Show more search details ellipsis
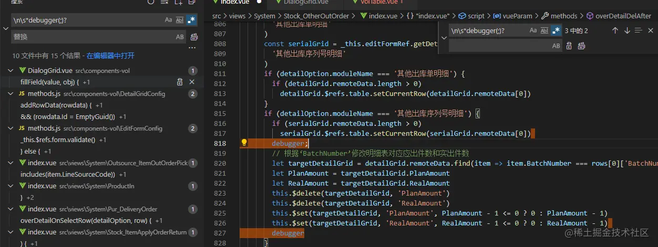This screenshot has height=247, width=658. pos(192,47)
